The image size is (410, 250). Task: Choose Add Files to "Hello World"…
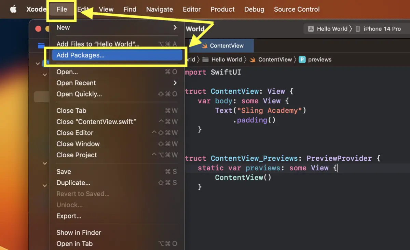(x=117, y=44)
